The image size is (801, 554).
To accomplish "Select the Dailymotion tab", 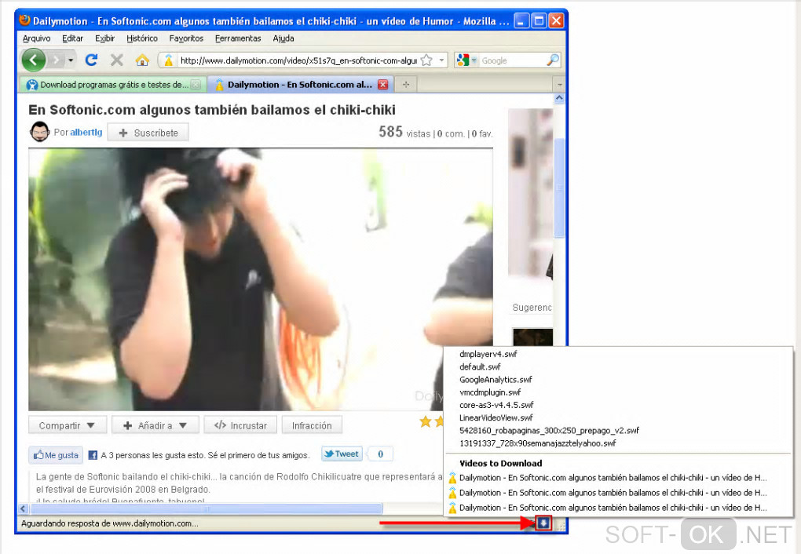I will tap(299, 85).
